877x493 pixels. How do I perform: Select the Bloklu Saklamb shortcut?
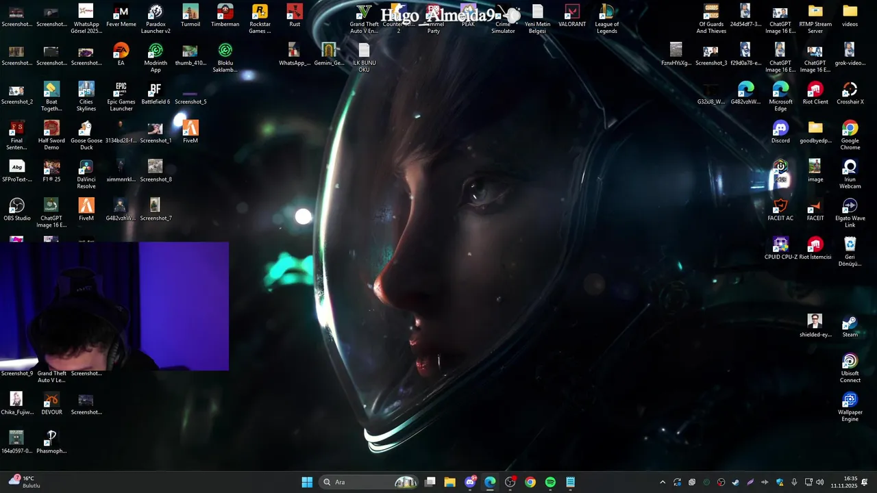225,58
